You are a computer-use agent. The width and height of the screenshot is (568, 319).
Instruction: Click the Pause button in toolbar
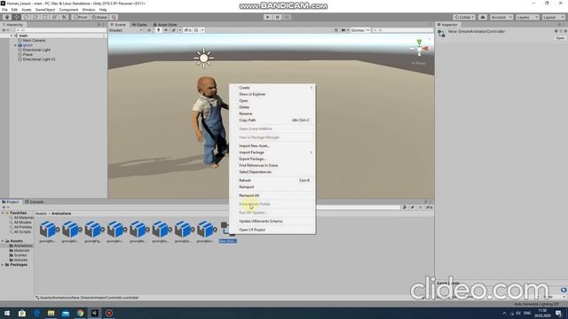coord(278,17)
